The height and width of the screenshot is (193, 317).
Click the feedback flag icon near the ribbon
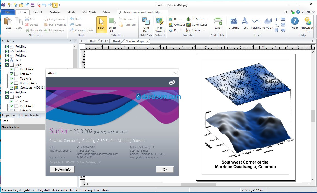292,12
